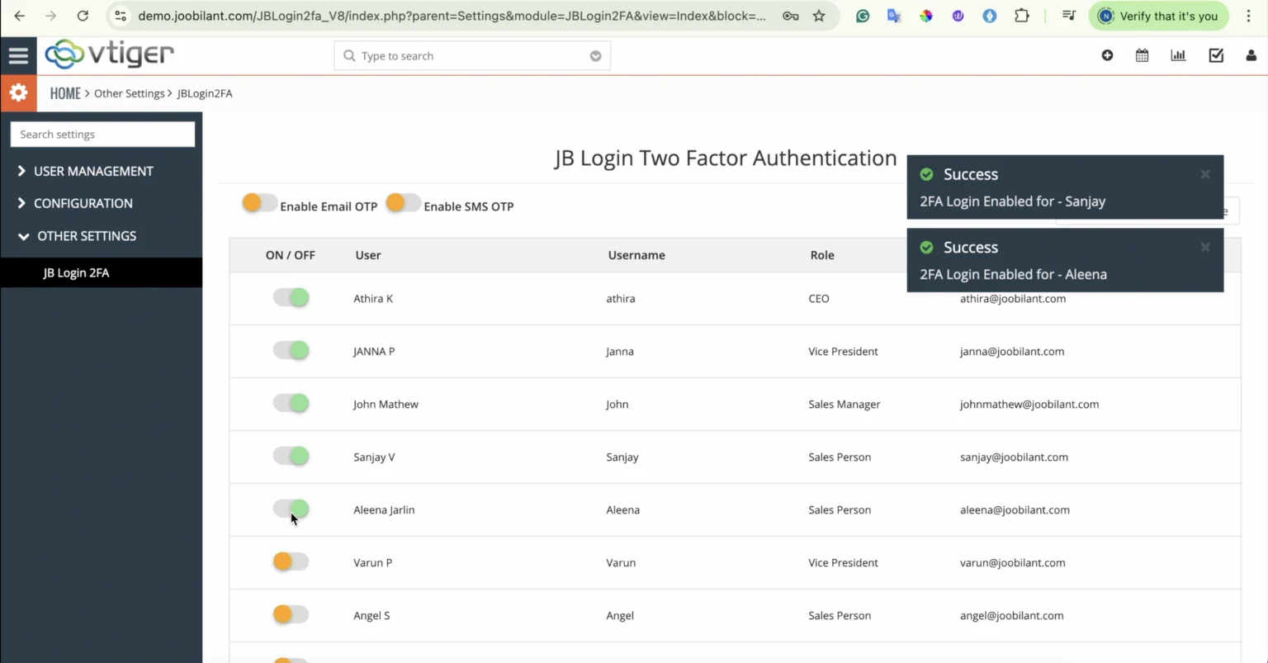This screenshot has width=1268, height=663.
Task: Enable SMS OTP toggle
Action: click(403, 202)
